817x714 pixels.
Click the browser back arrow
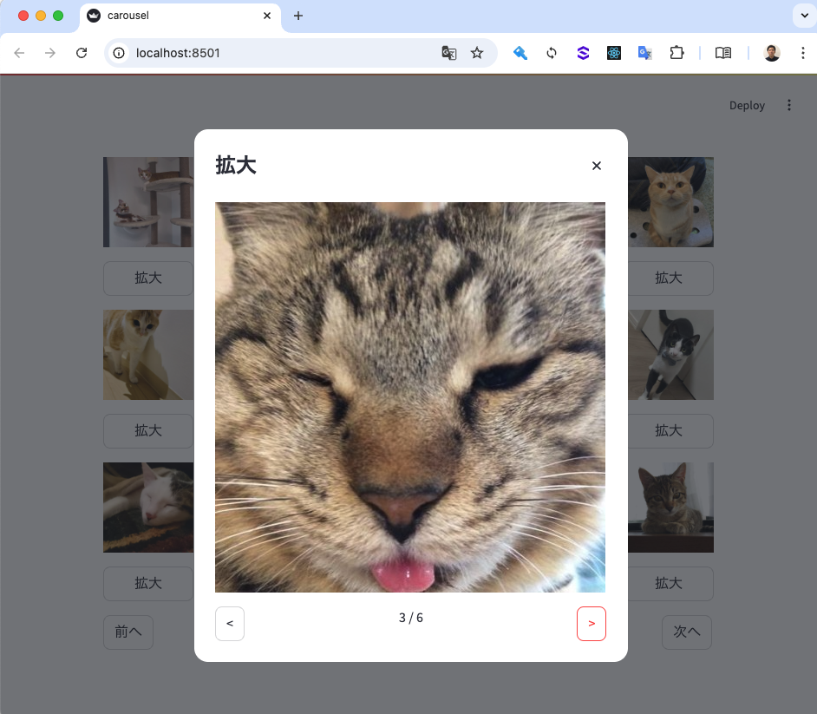click(19, 53)
